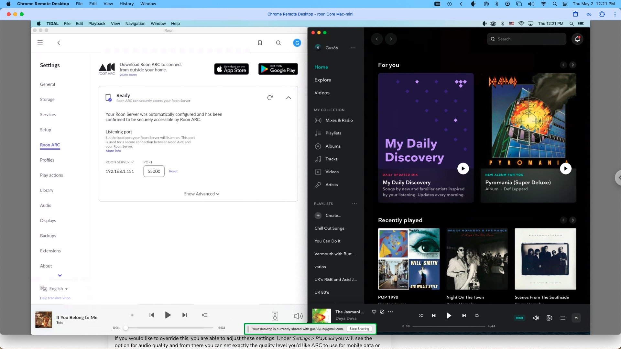This screenshot has height=349, width=621.
Task: Toggle repeat in TIDAL player
Action: pos(477,316)
